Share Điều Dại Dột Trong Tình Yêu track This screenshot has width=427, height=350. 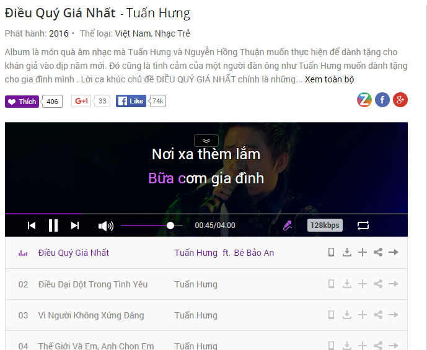tap(378, 284)
